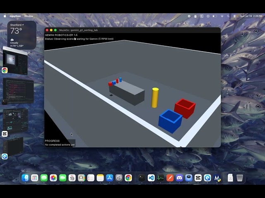Open Messages from the dock

point(44,178)
